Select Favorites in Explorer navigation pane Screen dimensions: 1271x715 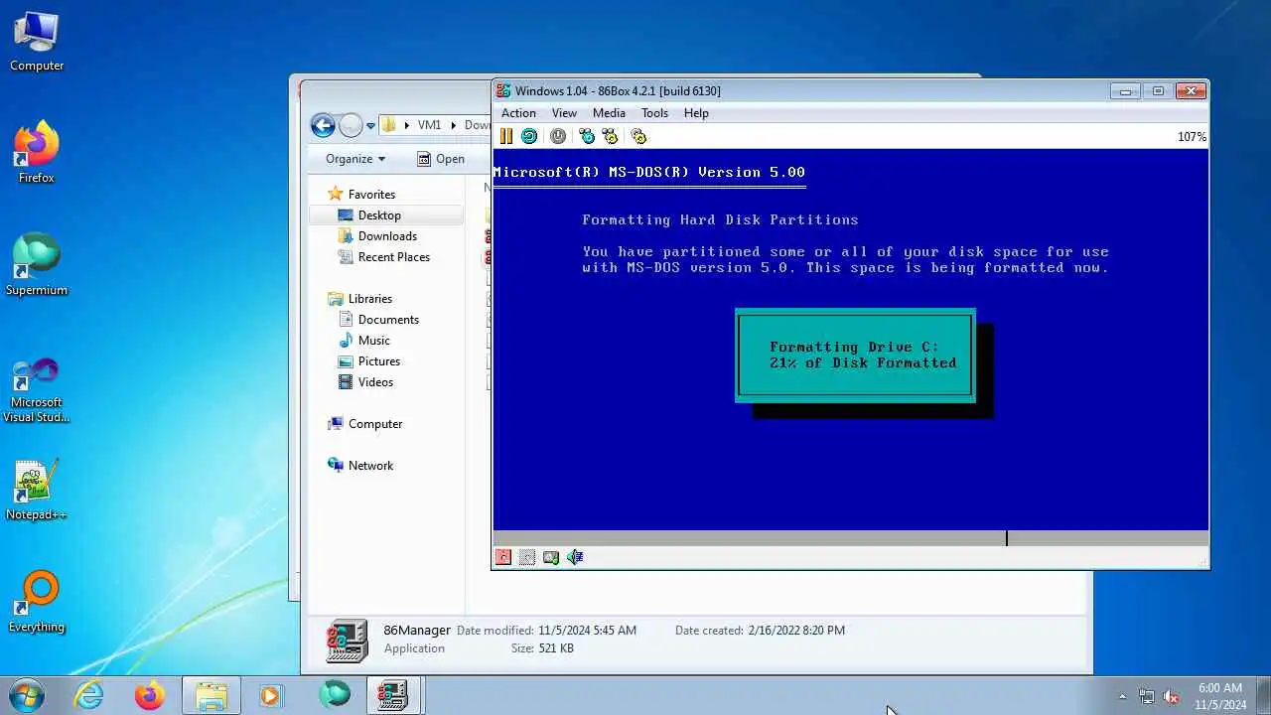[371, 195]
